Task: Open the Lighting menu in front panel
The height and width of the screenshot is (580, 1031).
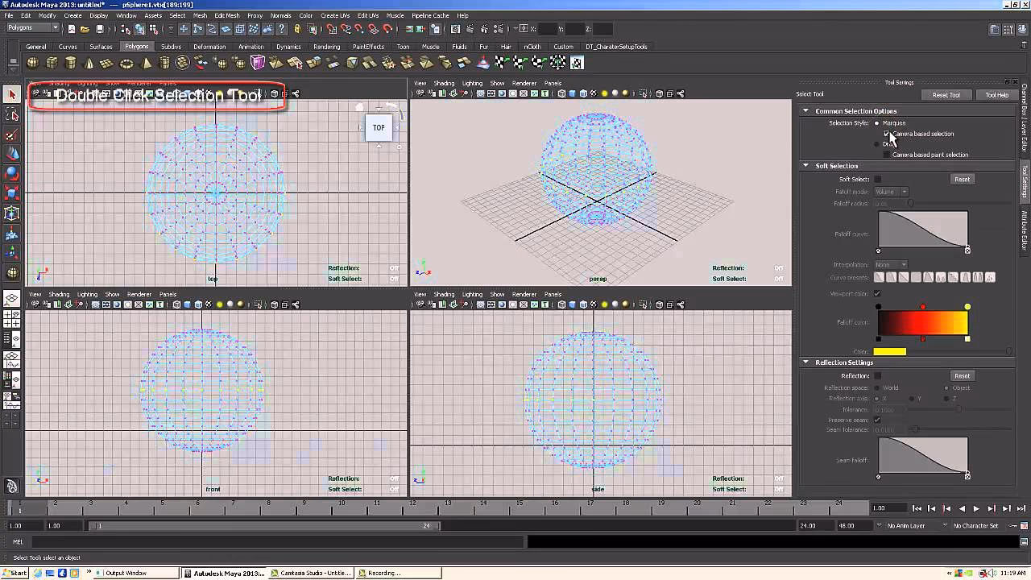Action: click(x=87, y=294)
